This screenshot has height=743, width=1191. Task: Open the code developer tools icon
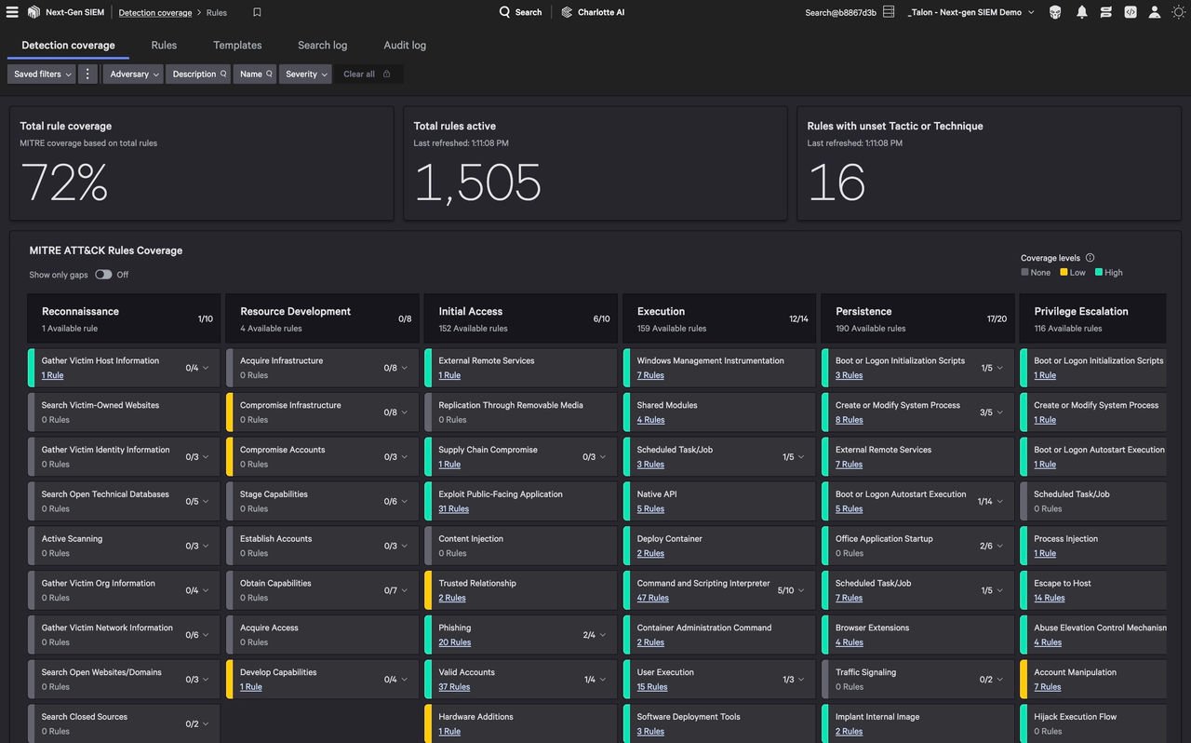click(x=1130, y=12)
